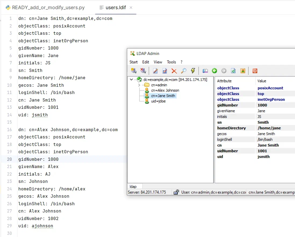
Task: Click line number 20 in editor gutter
Action: (x=9, y=159)
